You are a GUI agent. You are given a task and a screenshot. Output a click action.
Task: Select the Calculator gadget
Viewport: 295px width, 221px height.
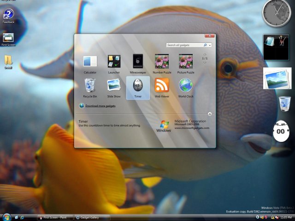tap(90, 62)
